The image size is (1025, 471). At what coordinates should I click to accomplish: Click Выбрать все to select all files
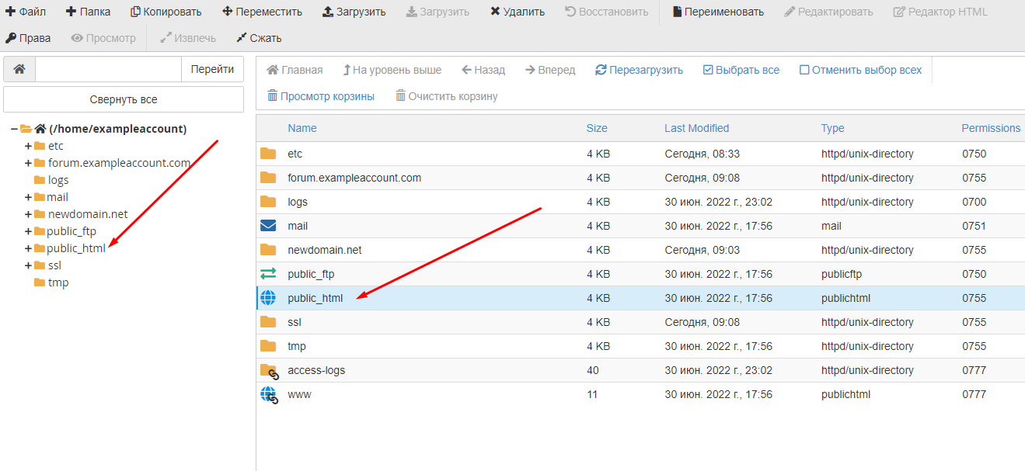point(741,70)
